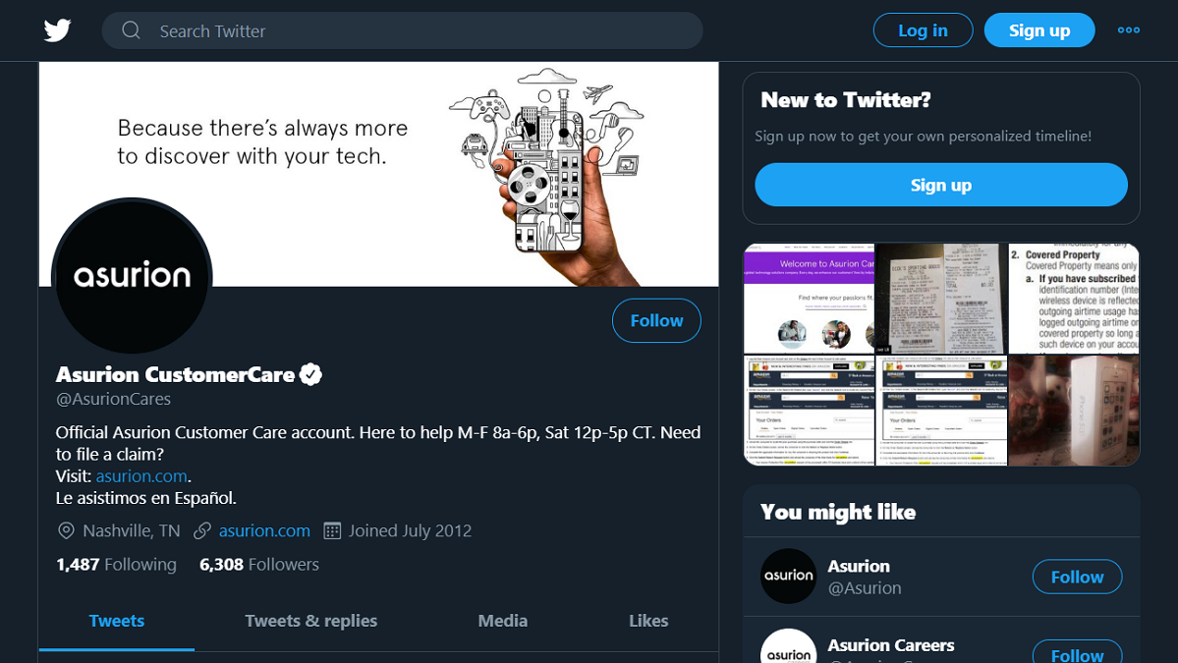This screenshot has width=1178, height=663.
Task: Open the asurion.com link in bio
Action: (x=141, y=475)
